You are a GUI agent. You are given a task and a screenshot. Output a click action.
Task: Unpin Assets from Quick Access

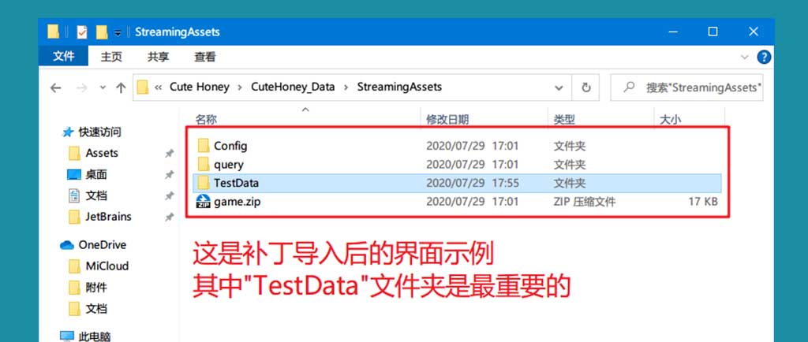pyautogui.click(x=169, y=154)
